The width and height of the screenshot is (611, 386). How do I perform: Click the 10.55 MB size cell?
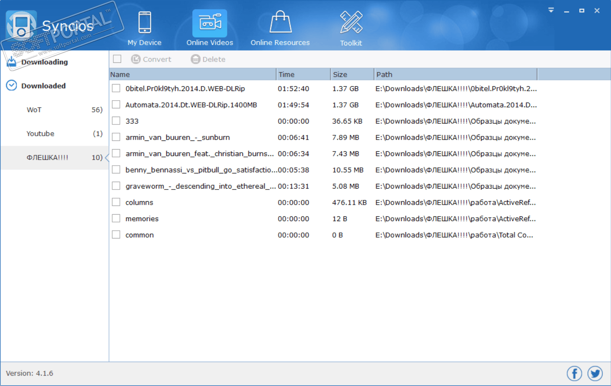coord(348,170)
